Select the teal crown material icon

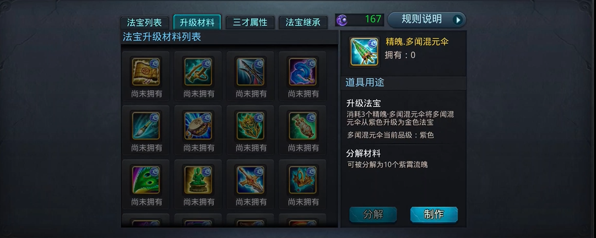point(302,180)
